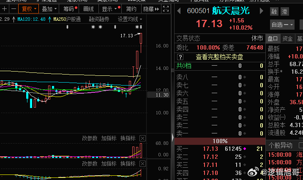This screenshot has width=303, height=180.
Task: Open the 复权 dropdown
Action: click(28, 9)
